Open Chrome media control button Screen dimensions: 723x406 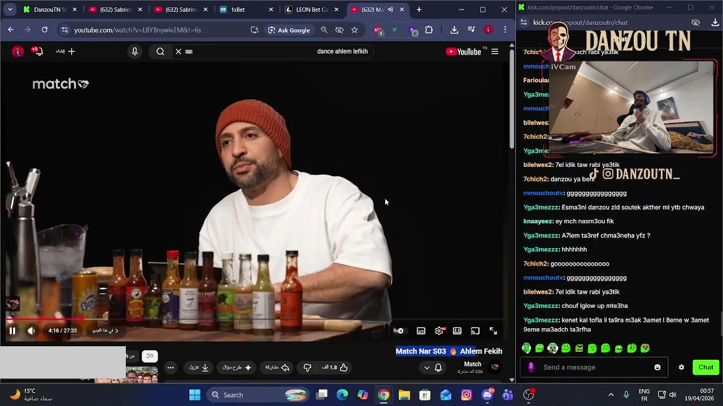pos(471,30)
